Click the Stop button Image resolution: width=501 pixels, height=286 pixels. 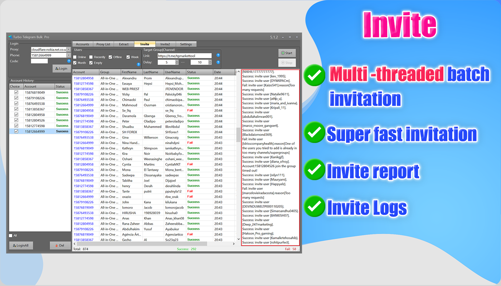coord(287,63)
